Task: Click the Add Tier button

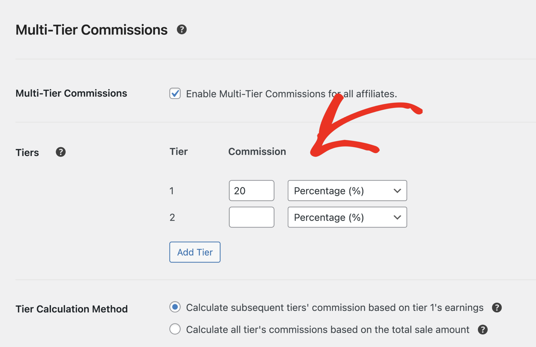Action: (x=195, y=252)
